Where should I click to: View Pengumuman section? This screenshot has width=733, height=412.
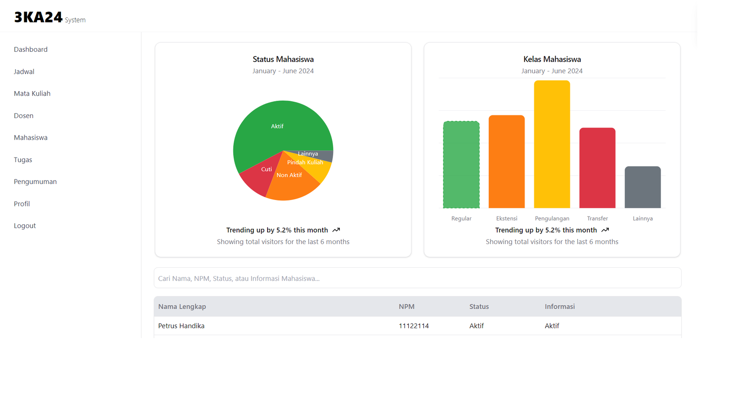pos(35,182)
